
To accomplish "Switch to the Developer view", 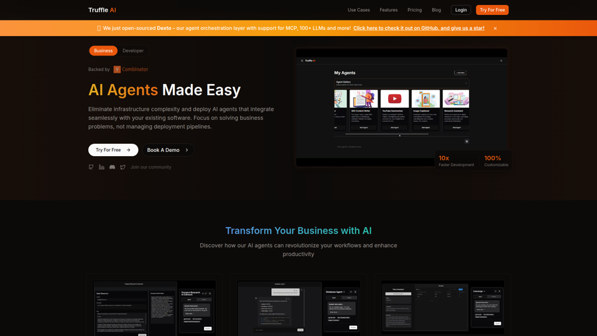I will pyautogui.click(x=133, y=50).
